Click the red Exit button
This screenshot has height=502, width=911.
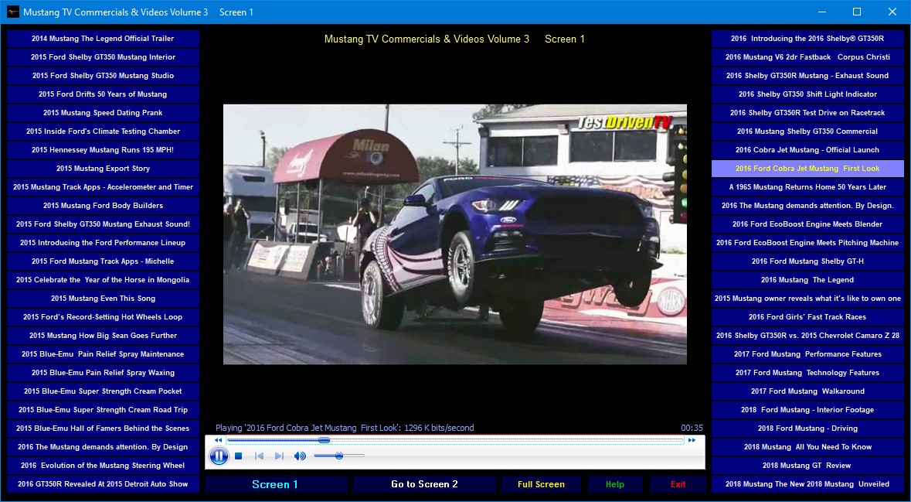pos(678,484)
